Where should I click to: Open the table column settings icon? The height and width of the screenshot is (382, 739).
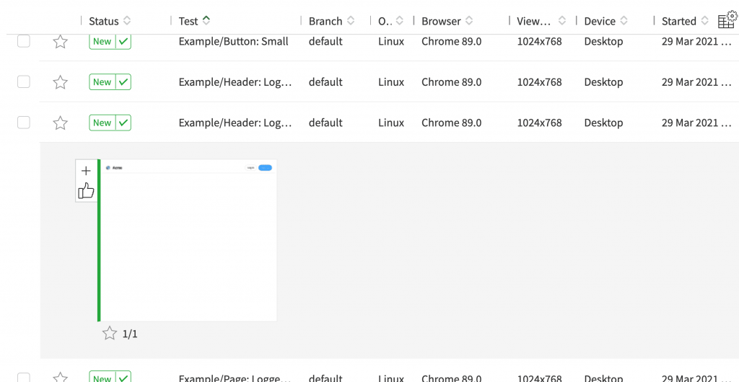coord(726,21)
